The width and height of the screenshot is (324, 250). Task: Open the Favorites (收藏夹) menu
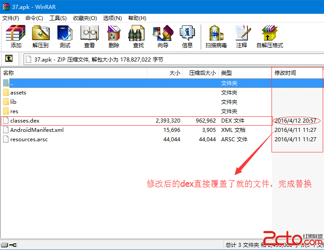coord(85,18)
